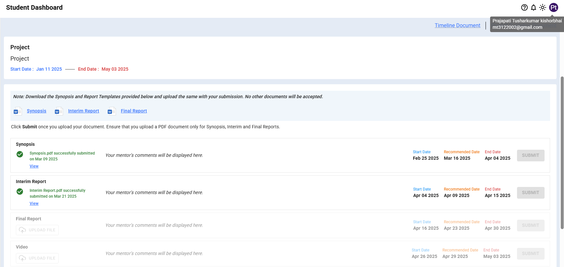The image size is (564, 267).
Task: Download the Synopsis template link
Action: click(x=36, y=111)
